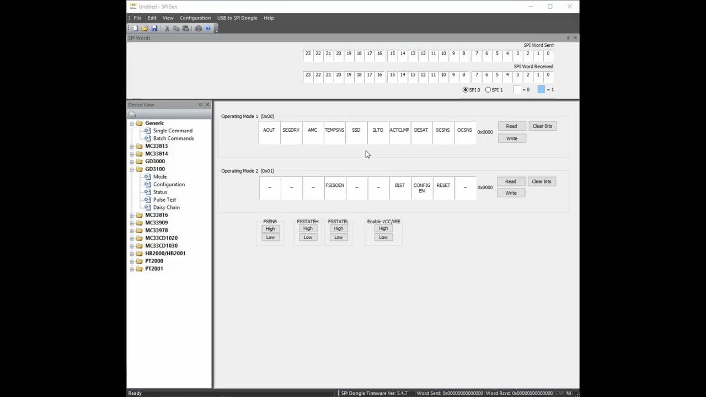
Task: Expand the PT2000 device folder
Action: [x=132, y=261]
